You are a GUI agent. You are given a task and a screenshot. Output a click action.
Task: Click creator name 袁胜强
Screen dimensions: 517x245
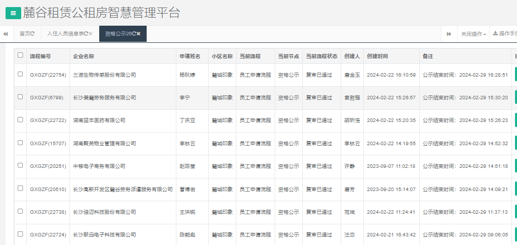point(352,98)
